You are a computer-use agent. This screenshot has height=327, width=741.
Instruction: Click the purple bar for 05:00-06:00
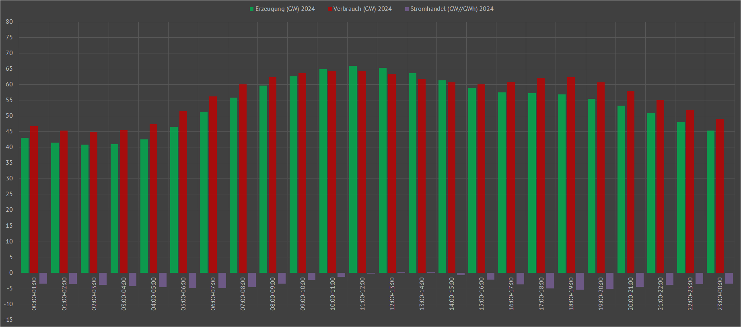(192, 280)
